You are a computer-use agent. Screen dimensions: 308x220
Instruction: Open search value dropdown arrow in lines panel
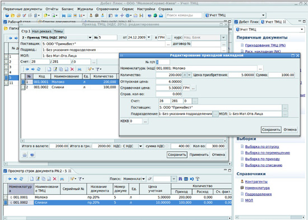tap(174, 179)
